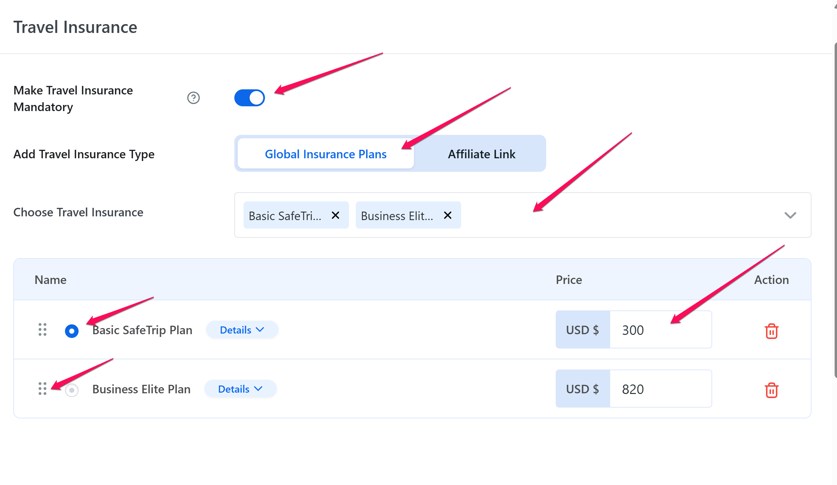Switch to Global Insurance Plans tab
Viewport: 837px width, 485px height.
coord(325,154)
